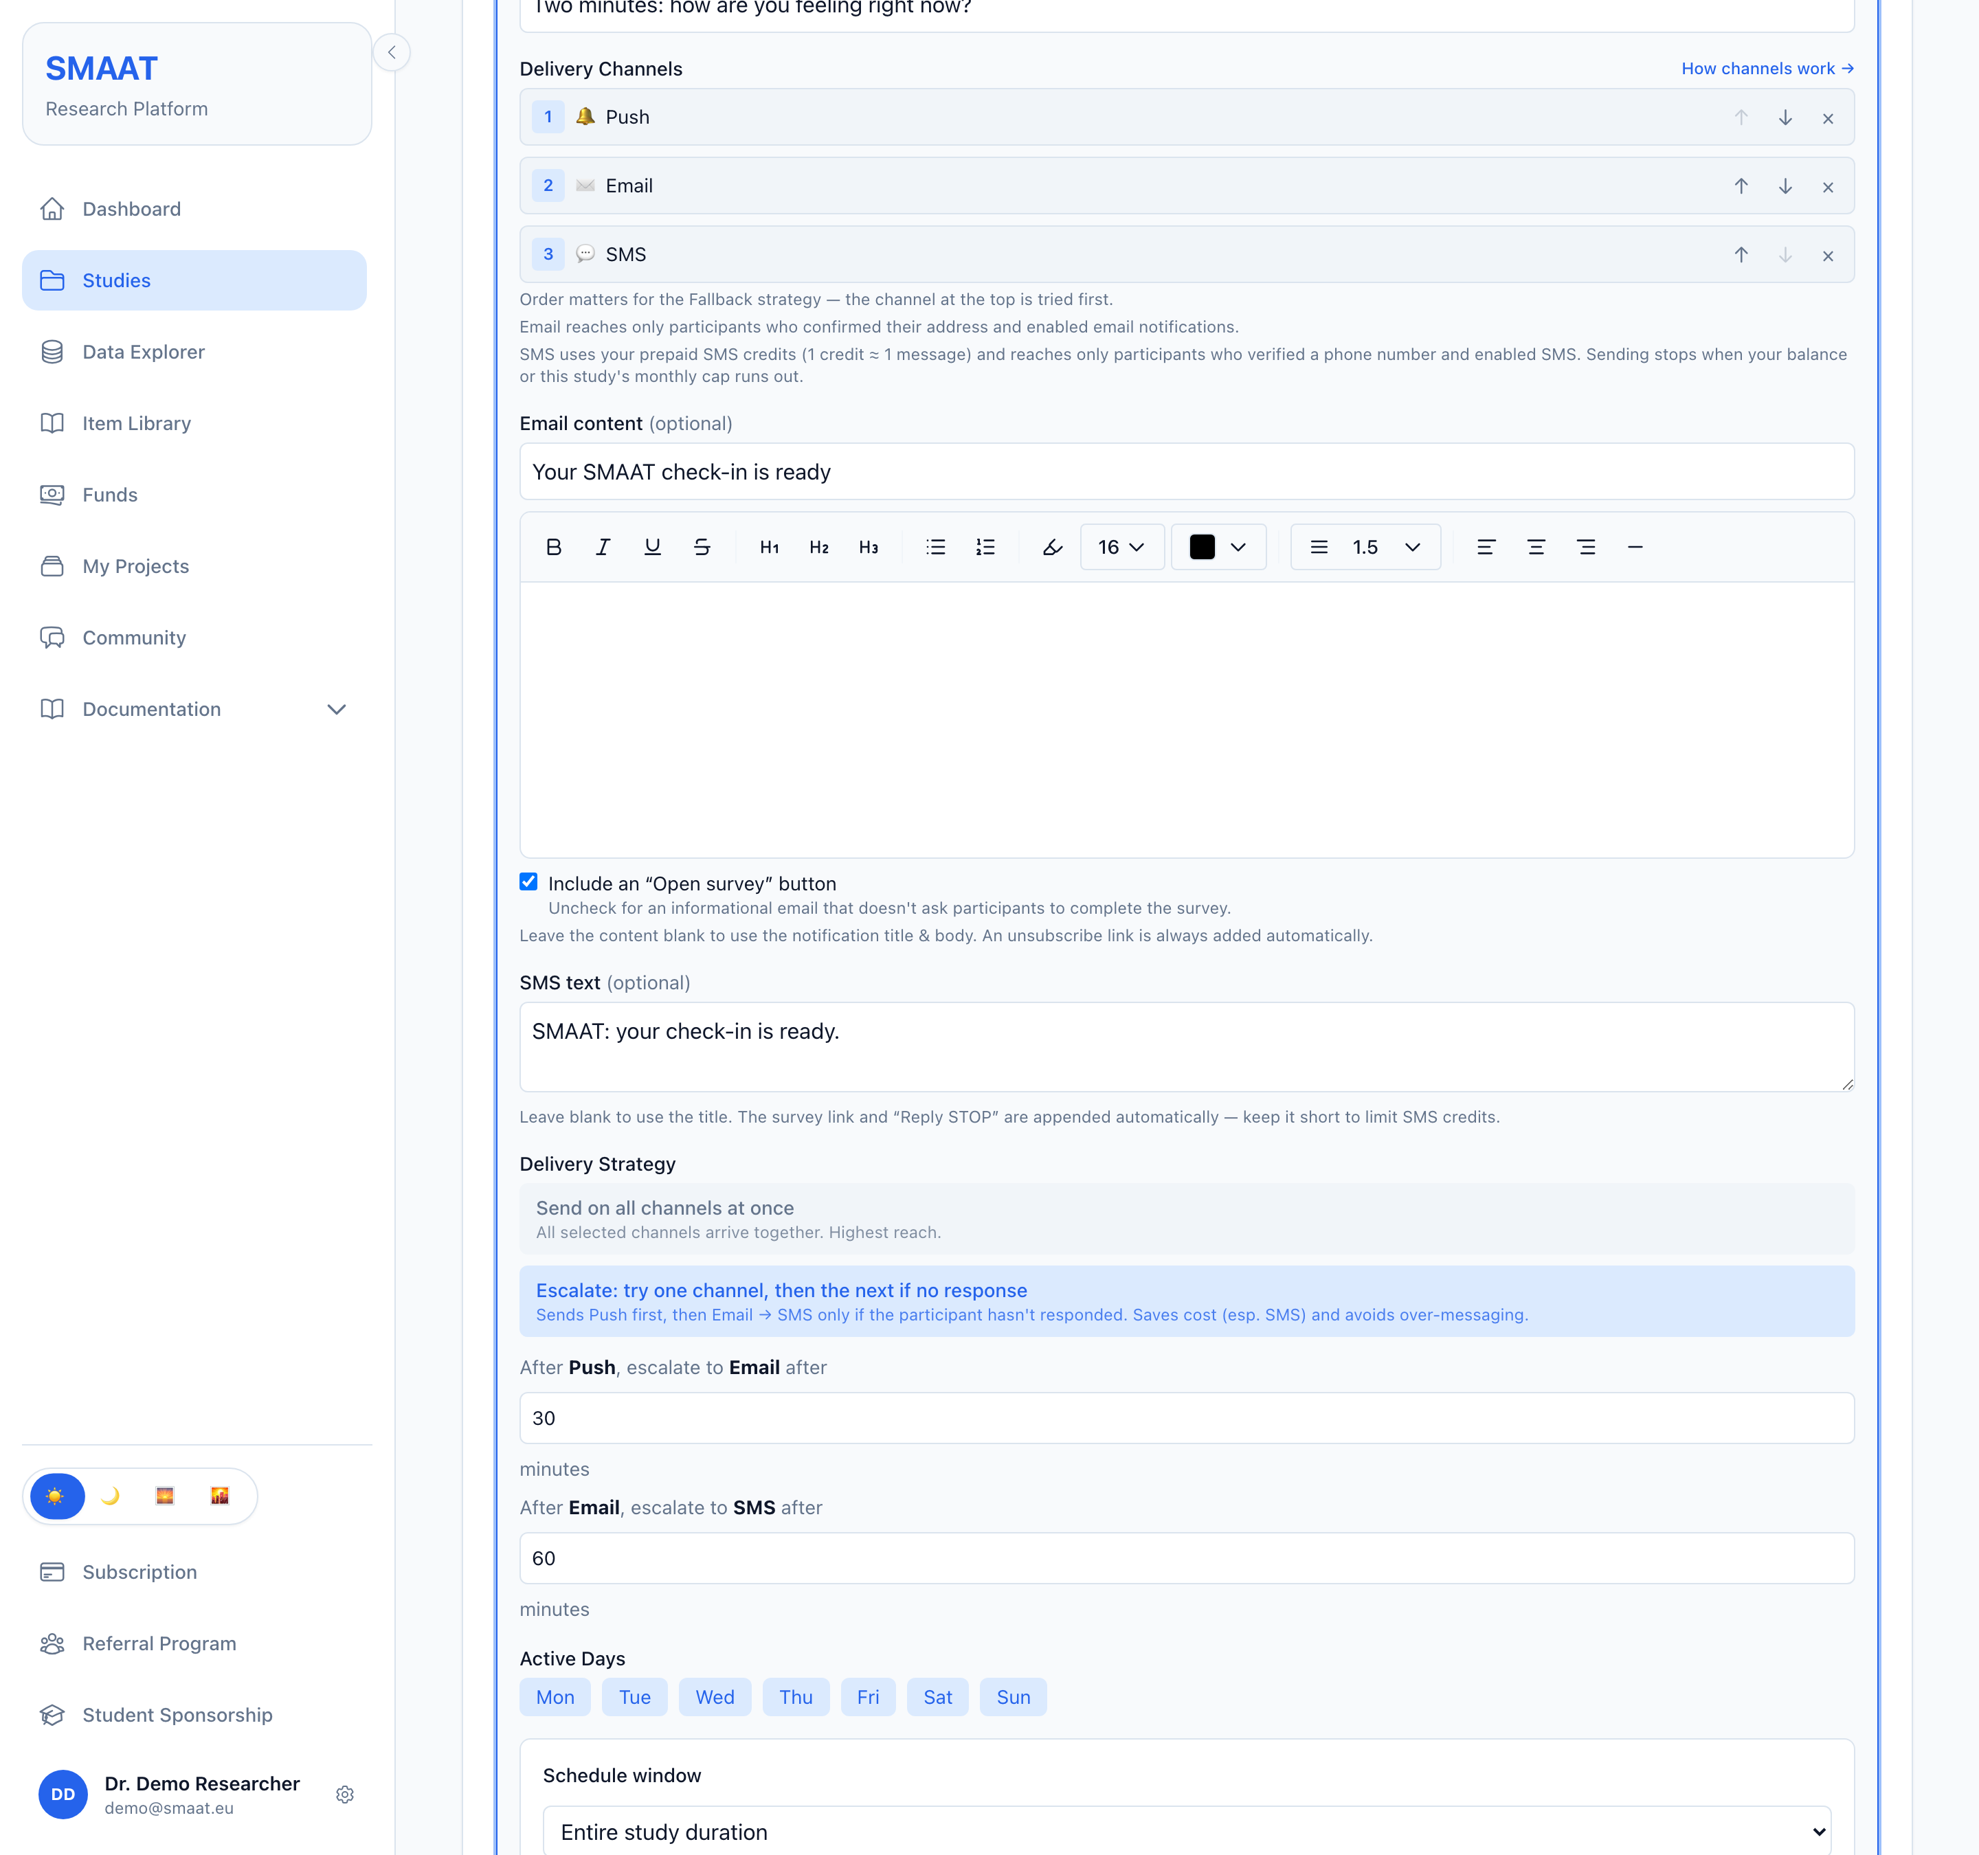1979x1855 pixels.
Task: Open line height 1.5 dropdown
Action: [1366, 548]
